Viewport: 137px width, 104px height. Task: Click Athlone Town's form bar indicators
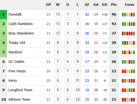point(128,100)
